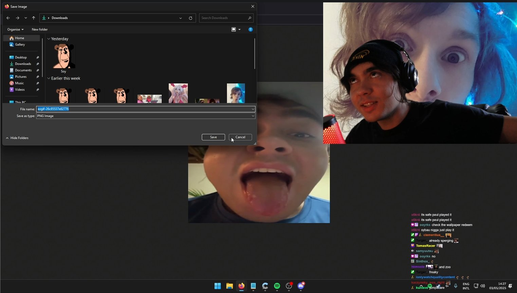This screenshot has width=517, height=293.
Task: Open the Windows Start menu
Action: [x=218, y=286]
